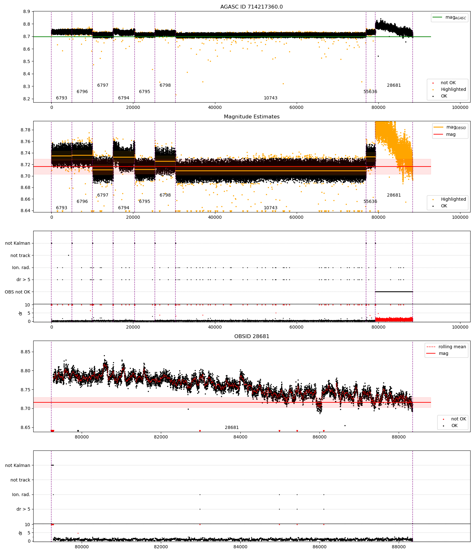This screenshot has width=475, height=554.
Task: Select the green mag AGASC legend entry
Action: [x=449, y=17]
